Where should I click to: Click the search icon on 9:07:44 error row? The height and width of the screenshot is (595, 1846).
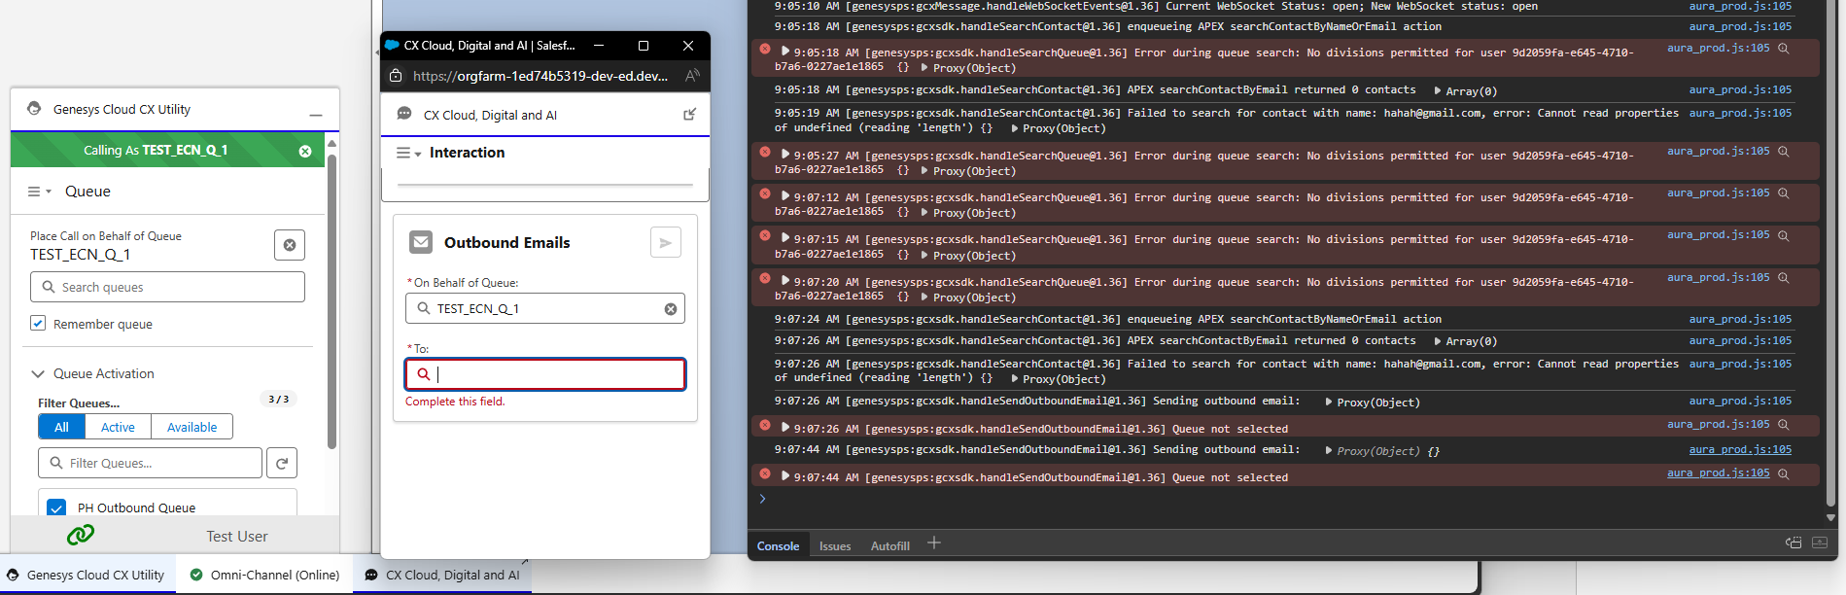[x=1784, y=473]
